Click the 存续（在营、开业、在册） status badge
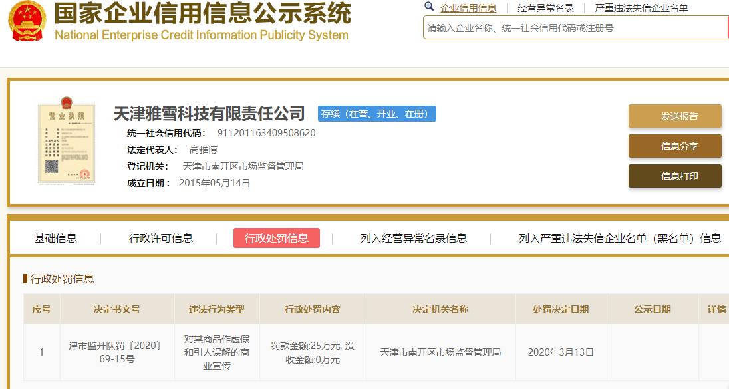This screenshot has width=729, height=389. [x=376, y=114]
